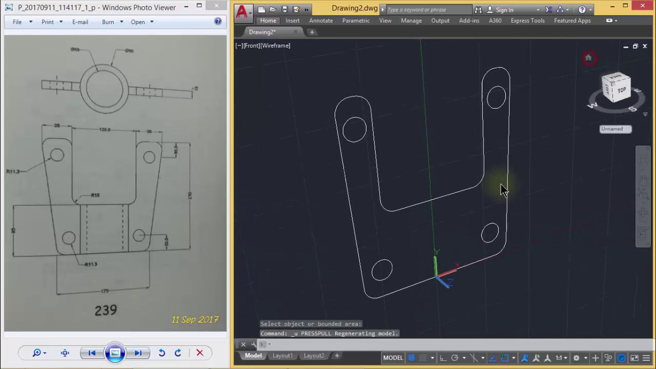Expand the Help dropdown arrow
The width and height of the screenshot is (656, 369).
click(x=590, y=10)
